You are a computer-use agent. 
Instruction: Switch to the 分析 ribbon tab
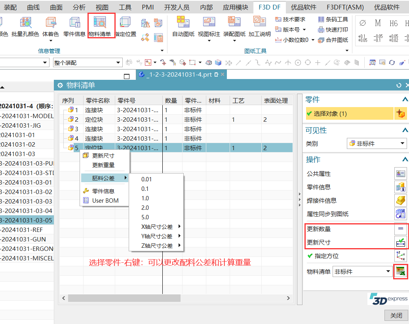tap(79, 7)
